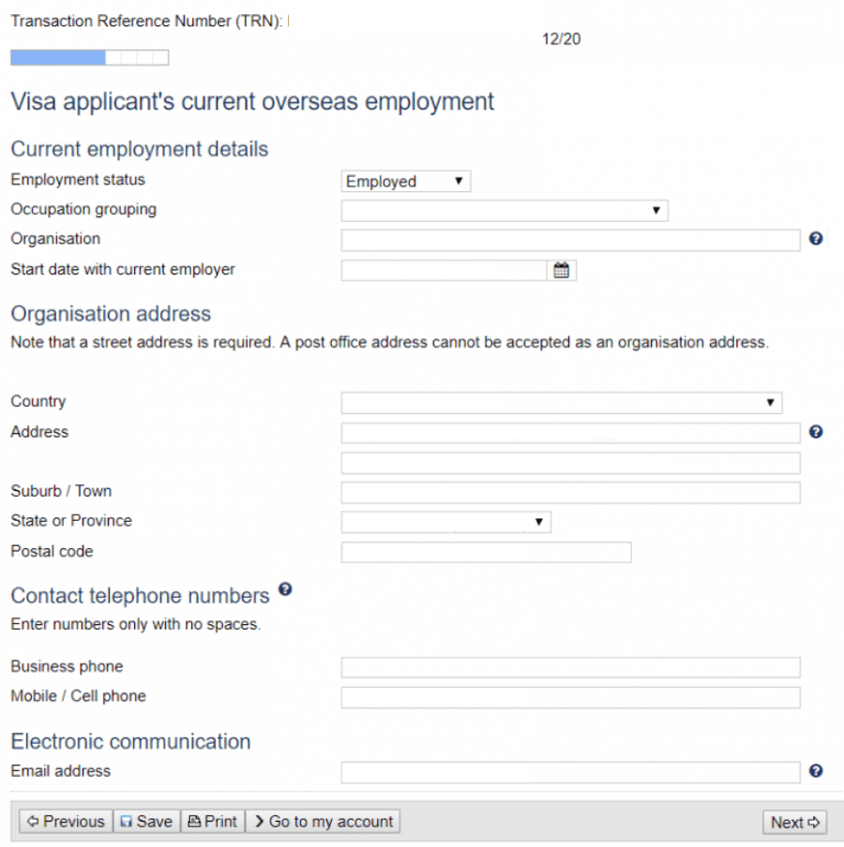The height and width of the screenshot is (847, 844).
Task: Click help icon beside Address field
Action: 816,432
